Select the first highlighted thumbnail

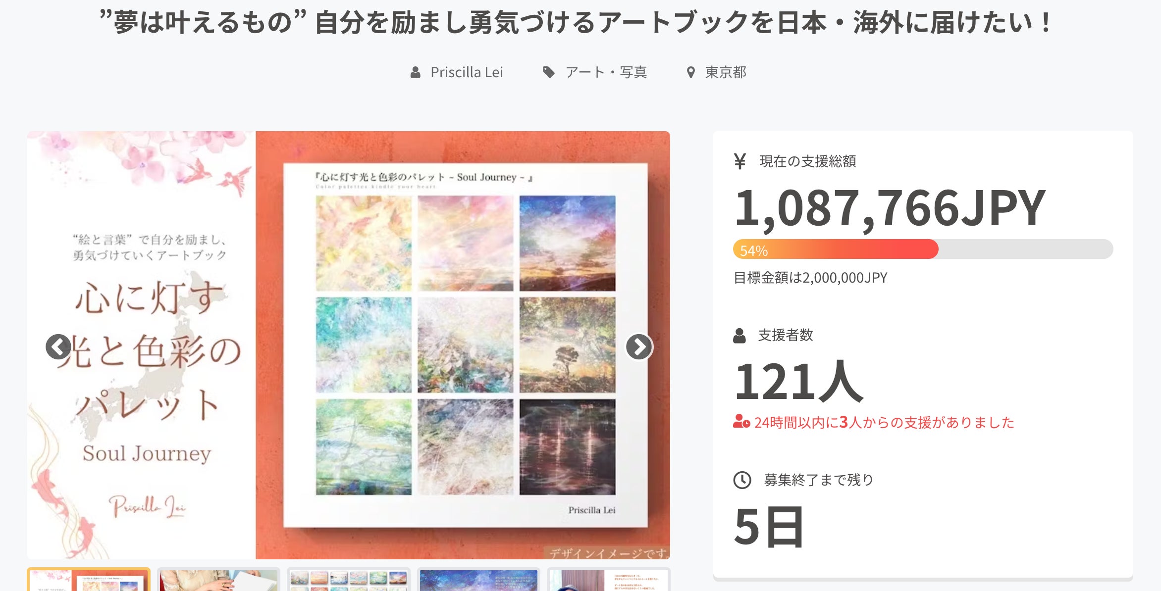click(89, 580)
